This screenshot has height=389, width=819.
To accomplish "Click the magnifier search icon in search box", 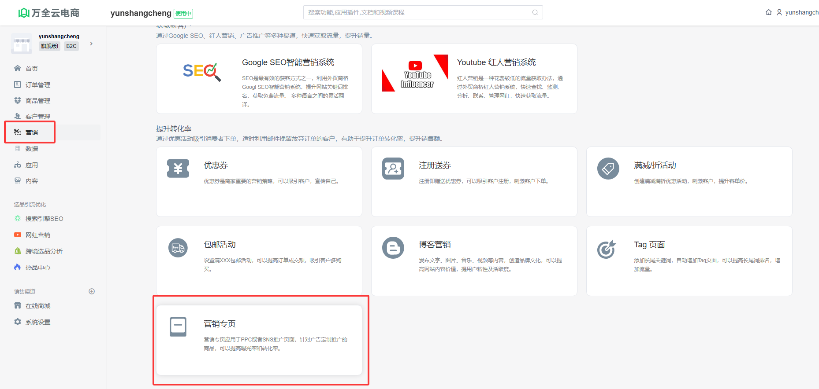I will coord(535,12).
